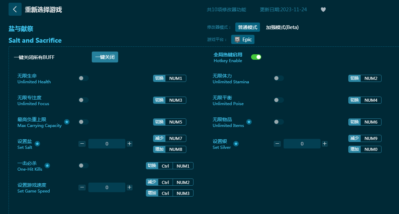Viewport: 399px width, 214px height.
Task: Click star icon beside Max Carrying Capacity
Action: click(x=67, y=122)
